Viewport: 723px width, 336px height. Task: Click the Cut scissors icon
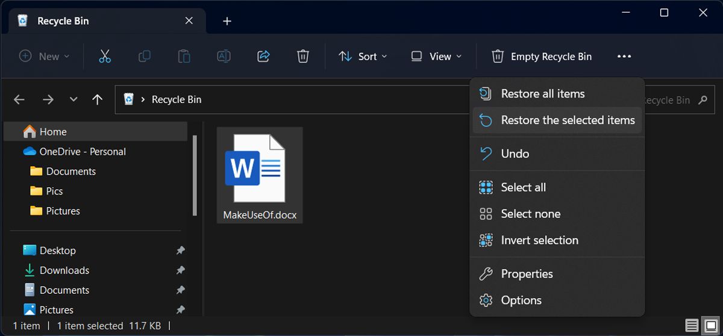tap(105, 56)
